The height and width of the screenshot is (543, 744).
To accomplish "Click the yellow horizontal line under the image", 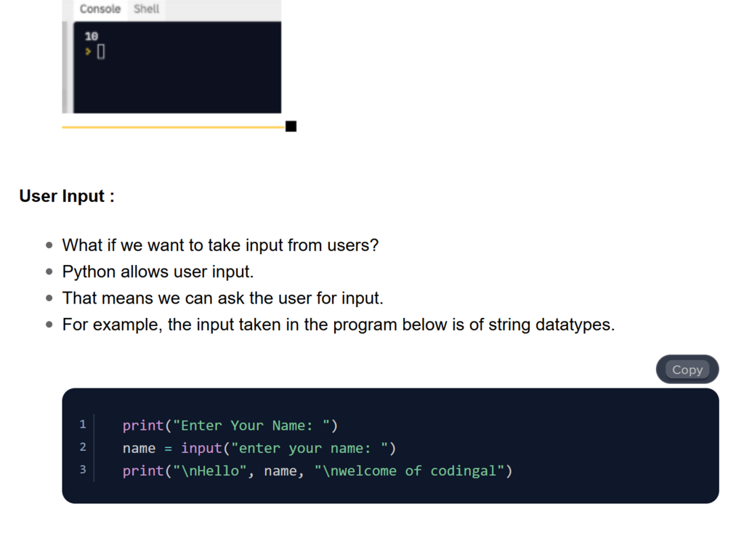I will [173, 127].
